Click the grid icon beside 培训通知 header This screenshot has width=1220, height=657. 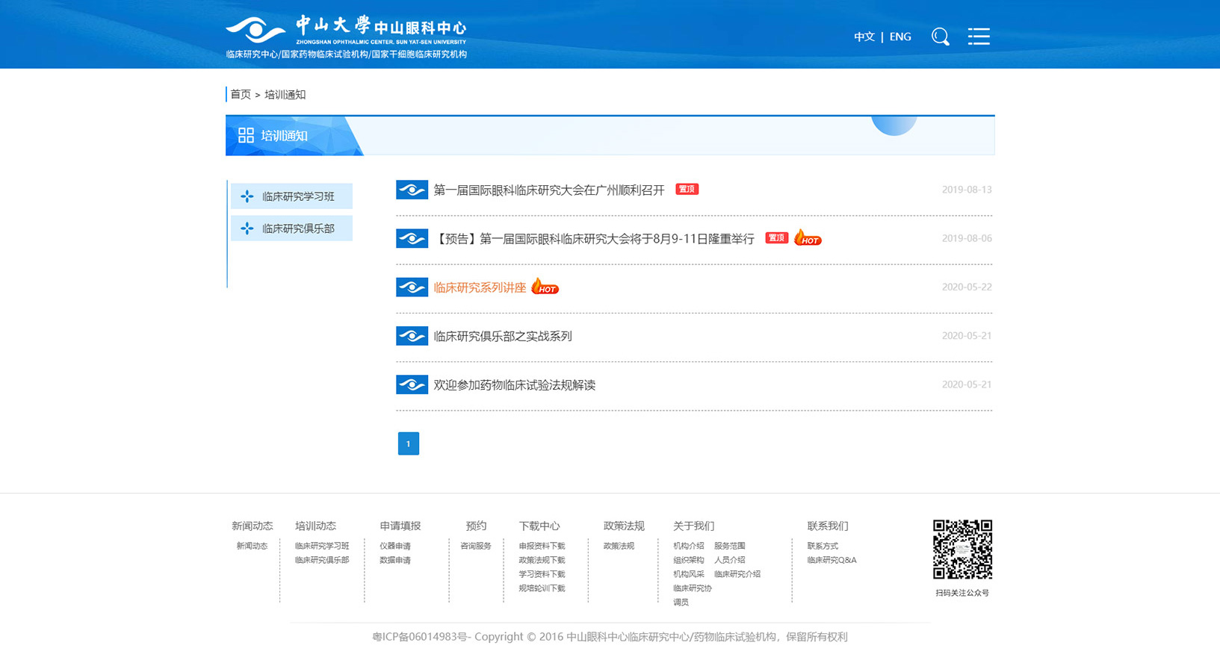click(246, 135)
